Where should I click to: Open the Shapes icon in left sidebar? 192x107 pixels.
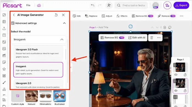(x=4, y=89)
